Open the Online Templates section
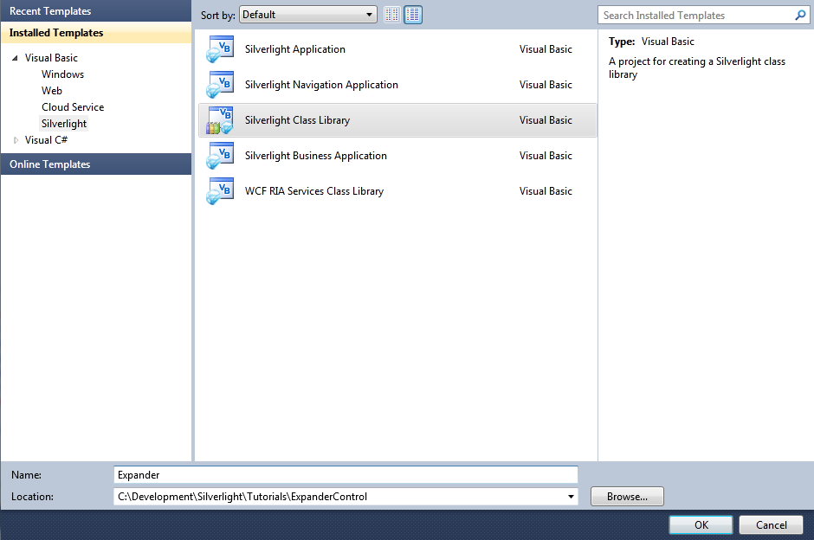 [x=96, y=164]
